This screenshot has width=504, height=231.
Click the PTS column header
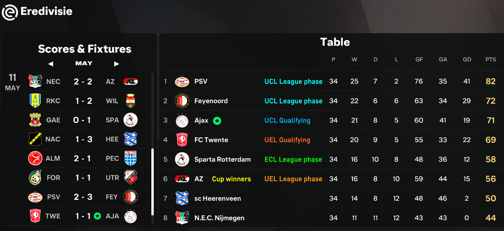click(491, 59)
